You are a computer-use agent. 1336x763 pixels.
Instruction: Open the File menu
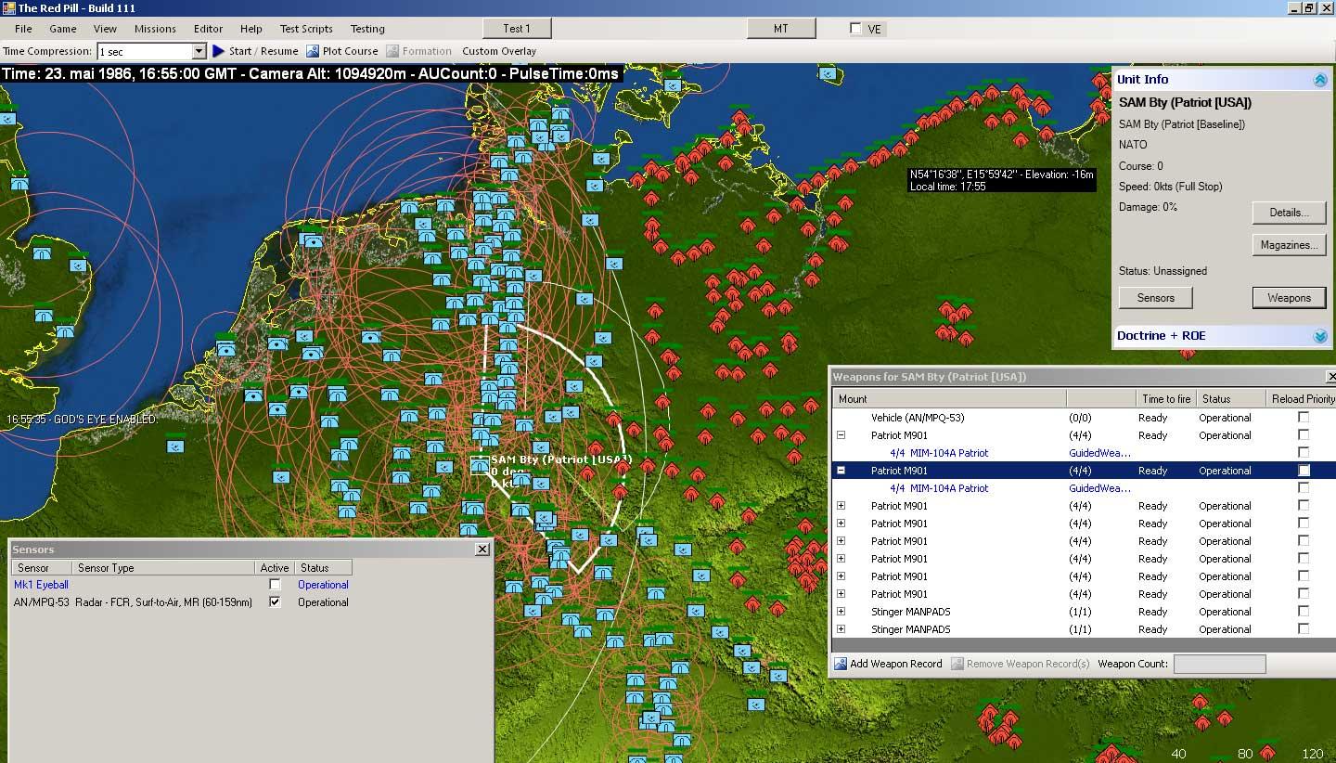tap(23, 29)
